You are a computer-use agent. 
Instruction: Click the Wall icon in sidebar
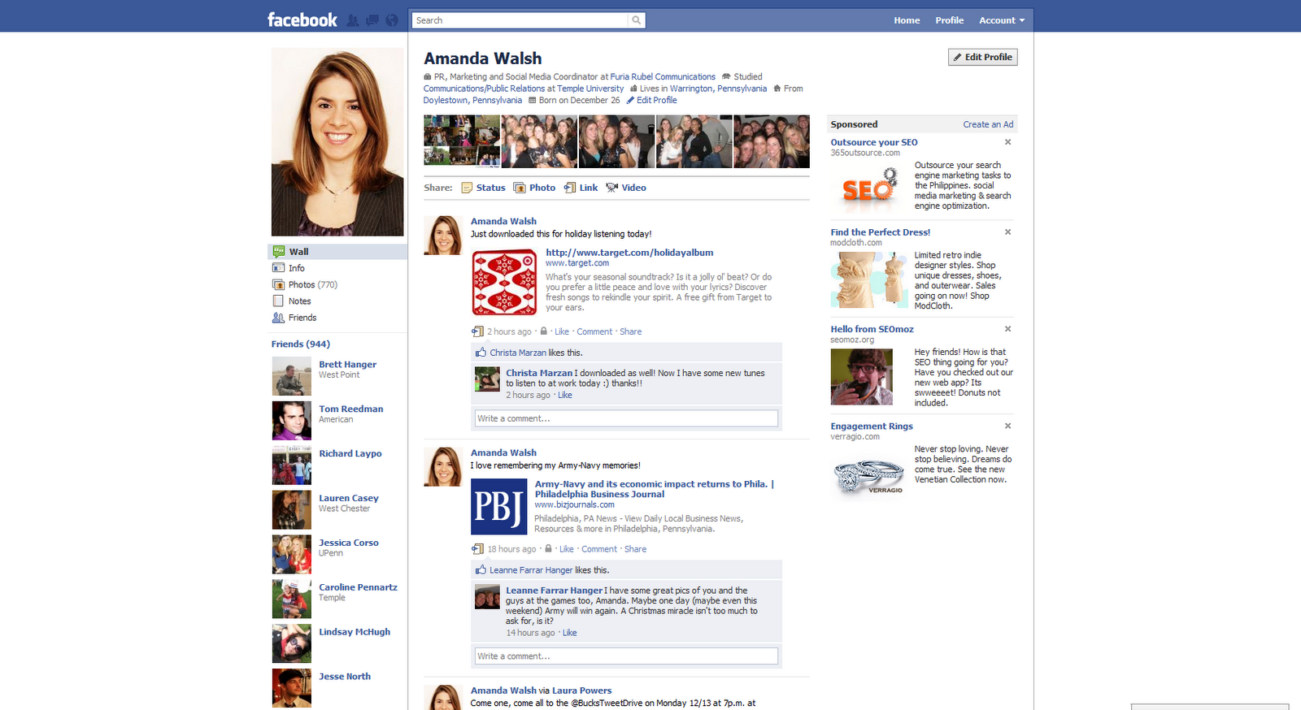279,252
